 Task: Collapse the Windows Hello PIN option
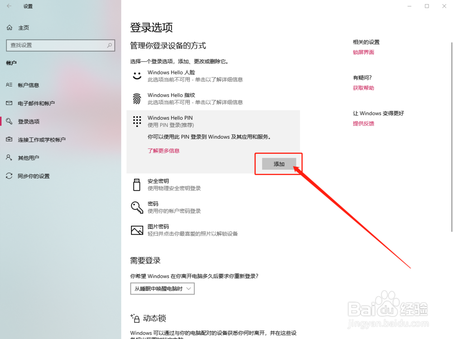213,121
